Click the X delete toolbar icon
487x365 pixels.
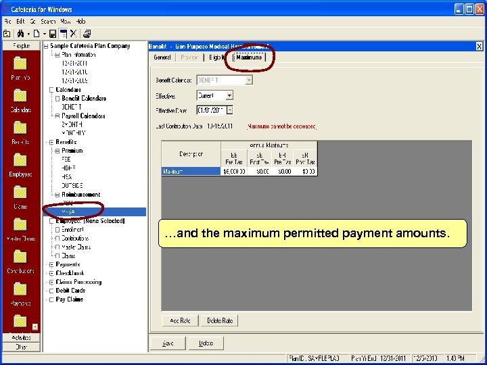click(73, 34)
